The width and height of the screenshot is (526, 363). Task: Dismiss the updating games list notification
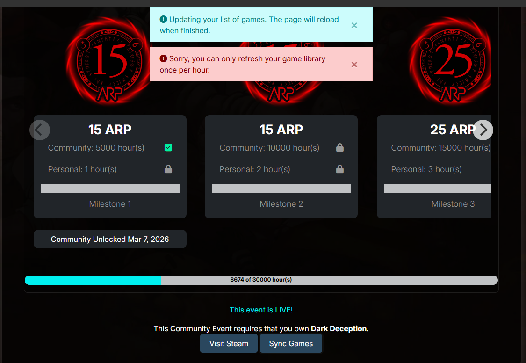click(354, 25)
